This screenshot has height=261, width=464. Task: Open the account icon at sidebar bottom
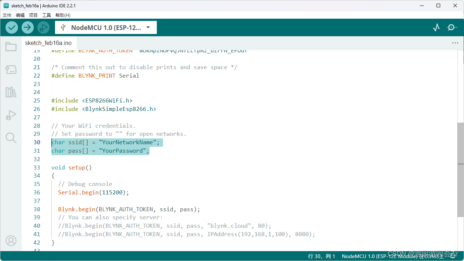11,241
